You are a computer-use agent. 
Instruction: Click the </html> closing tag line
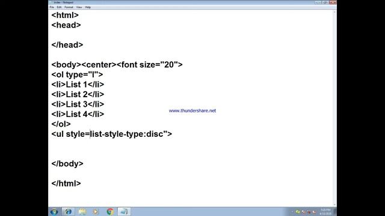click(66, 184)
